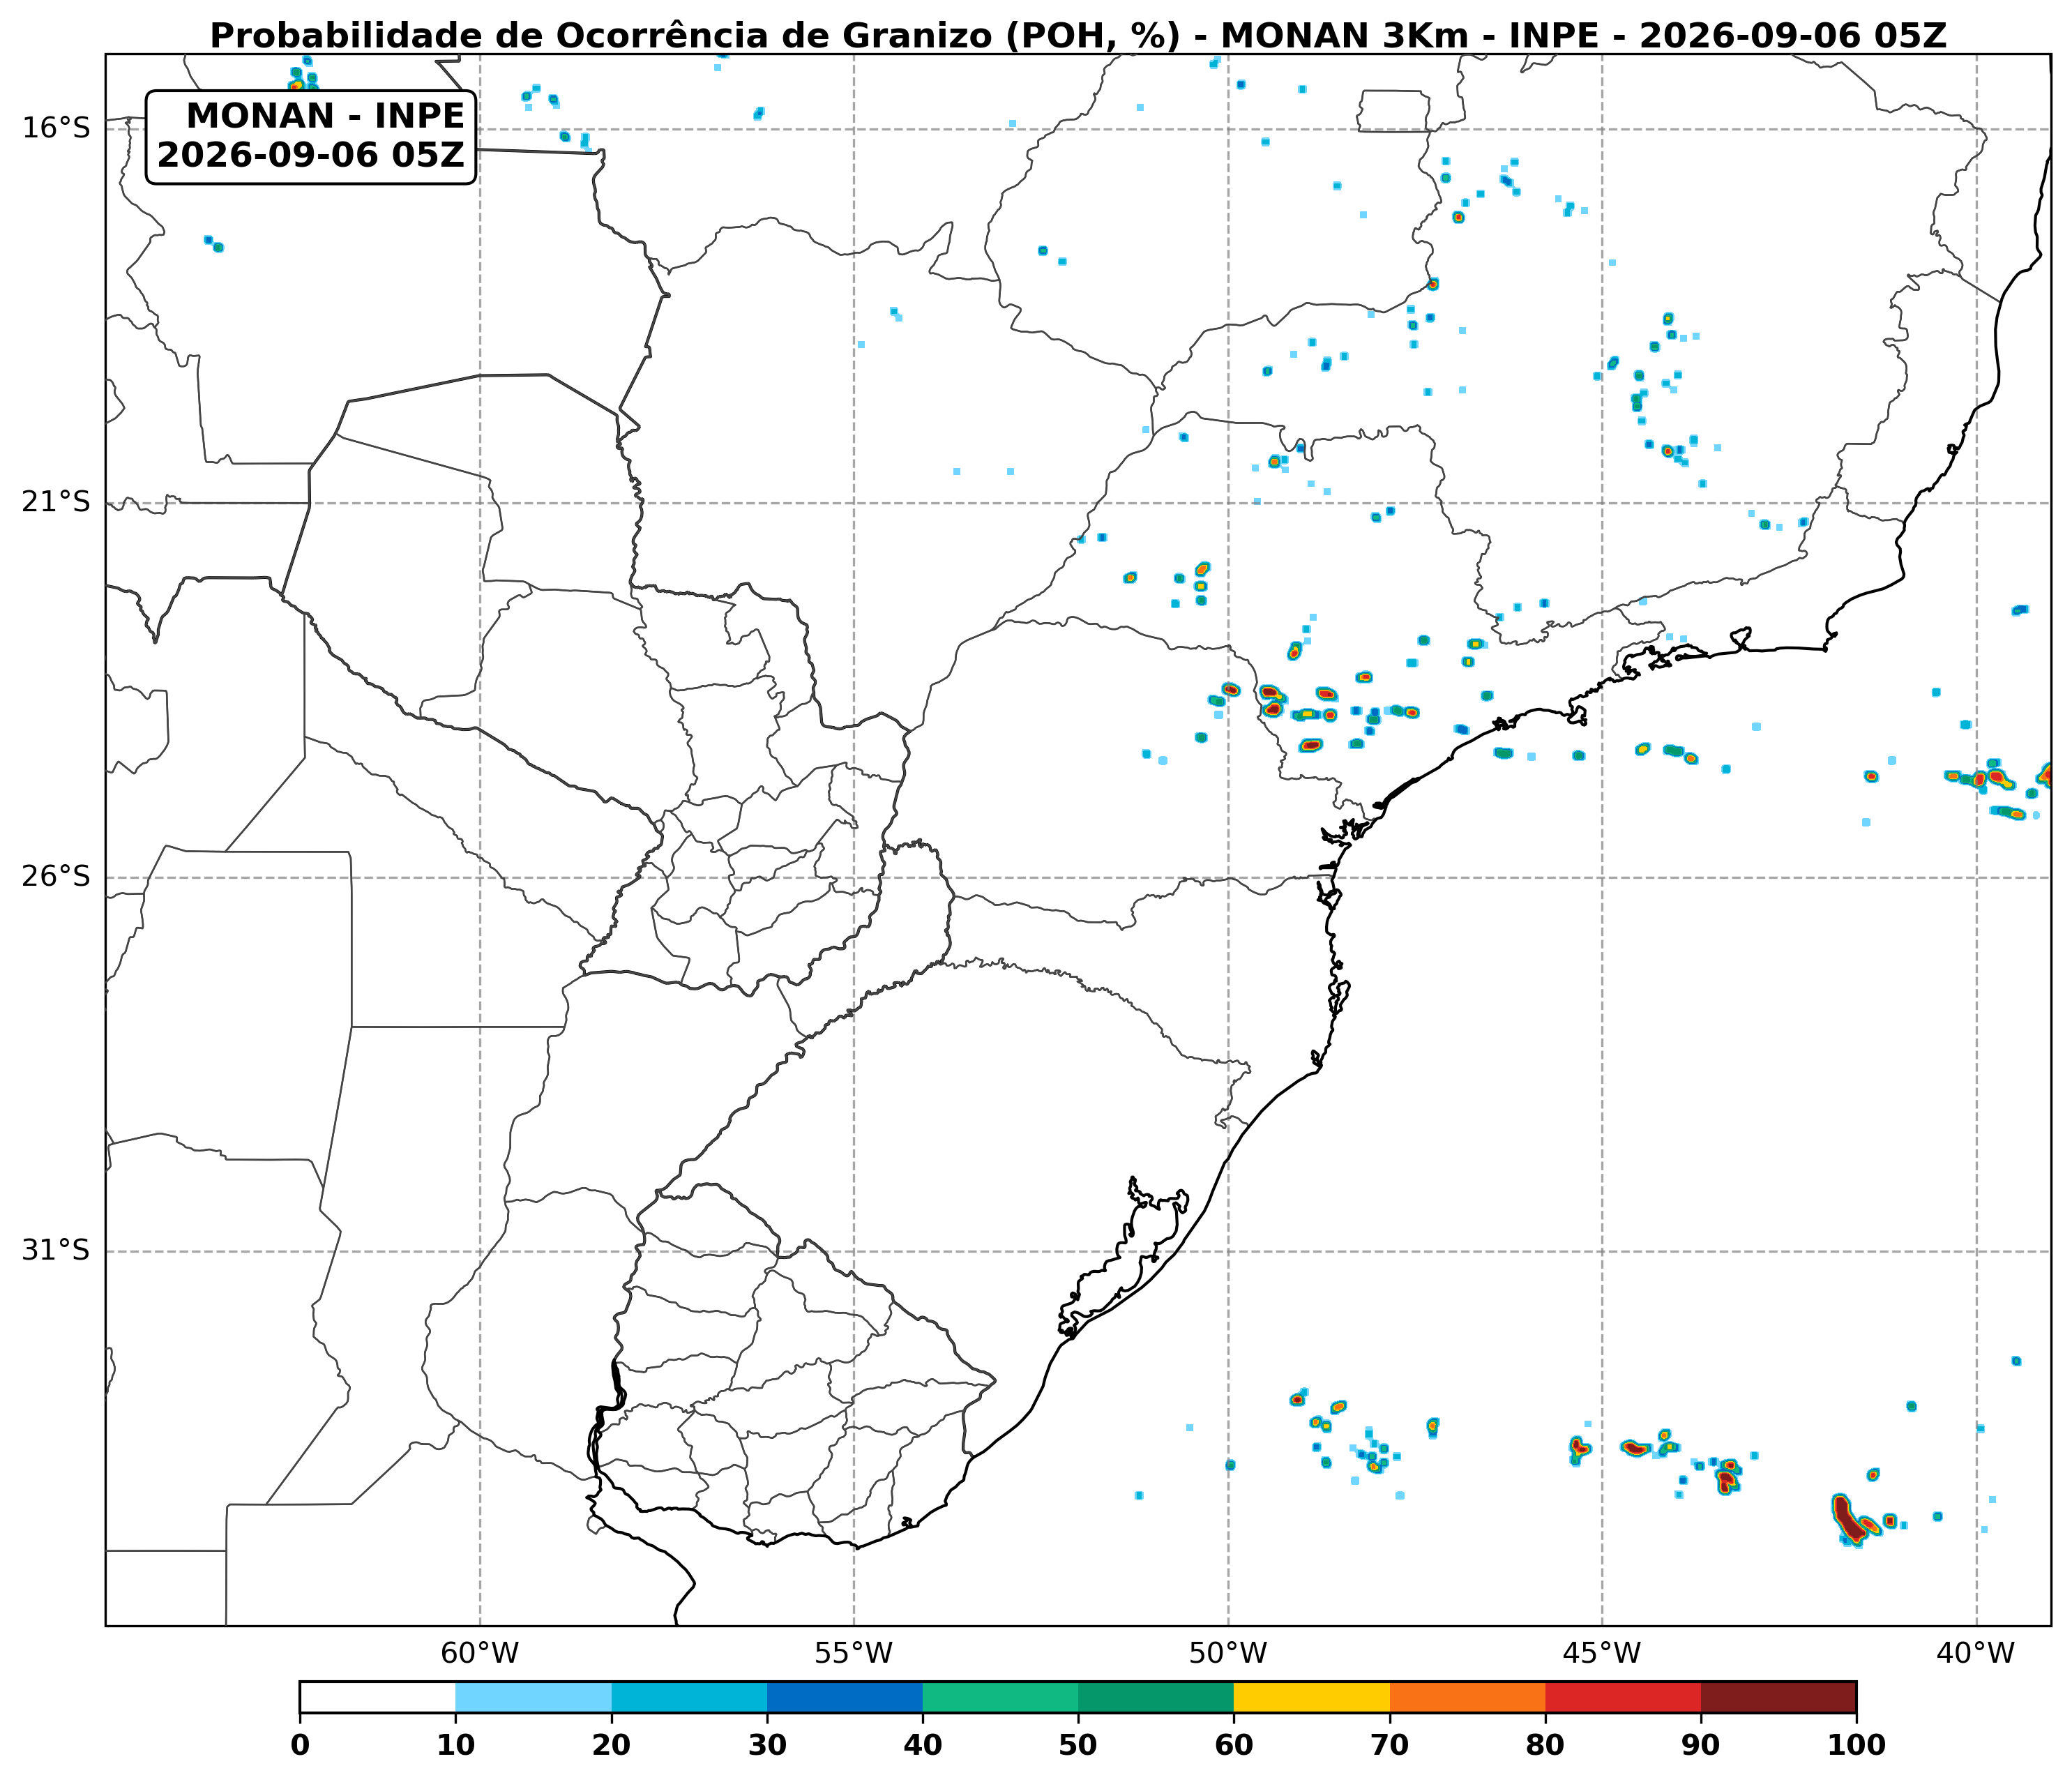Image resolution: width=2072 pixels, height=1782 pixels.
Task: Select the orange 70-80 colorbar segment
Action: 1468,1697
